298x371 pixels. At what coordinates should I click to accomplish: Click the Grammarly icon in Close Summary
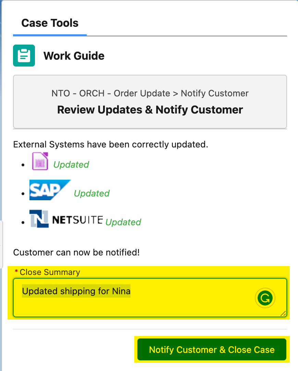pyautogui.click(x=265, y=298)
